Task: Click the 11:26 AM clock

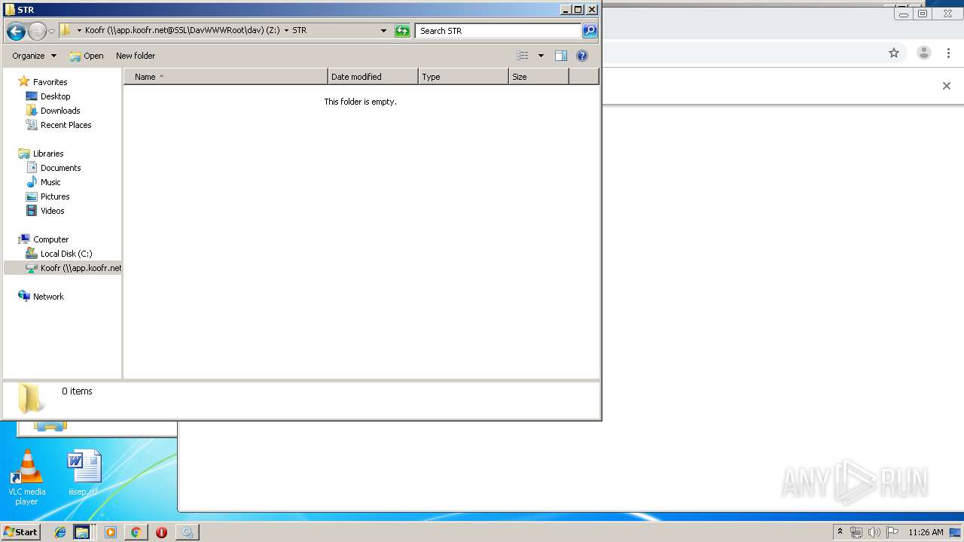Action: [x=926, y=532]
